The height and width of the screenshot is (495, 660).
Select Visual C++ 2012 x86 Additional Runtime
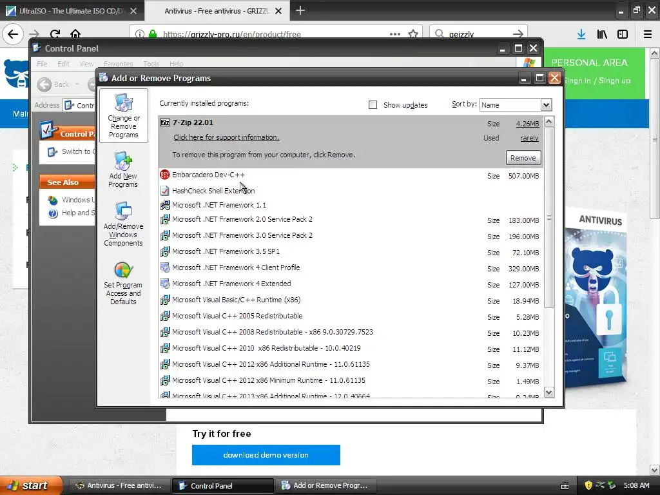[x=351, y=365]
